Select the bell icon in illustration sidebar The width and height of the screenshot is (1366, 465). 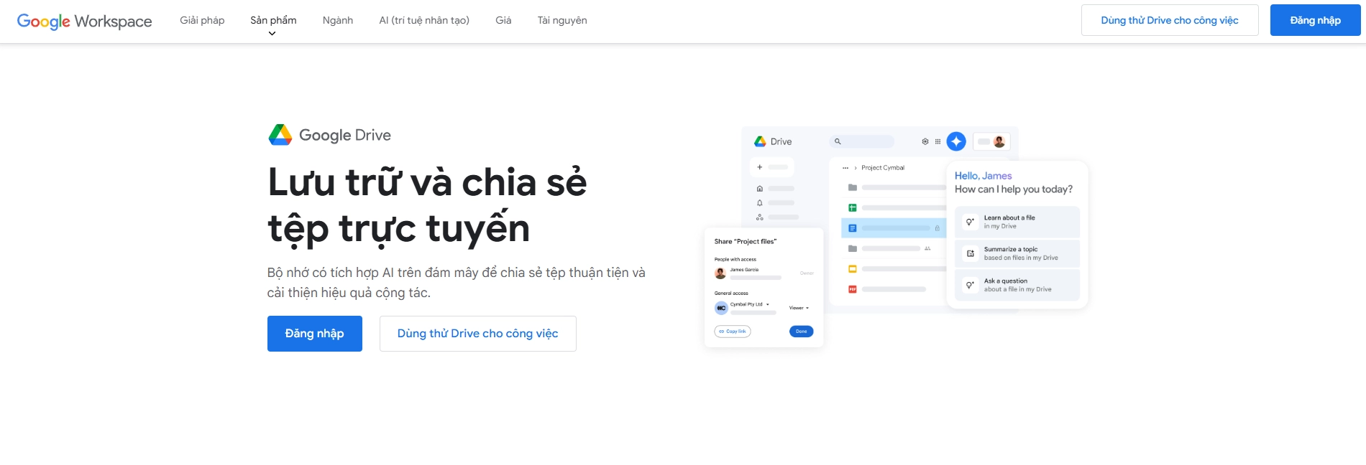click(760, 203)
